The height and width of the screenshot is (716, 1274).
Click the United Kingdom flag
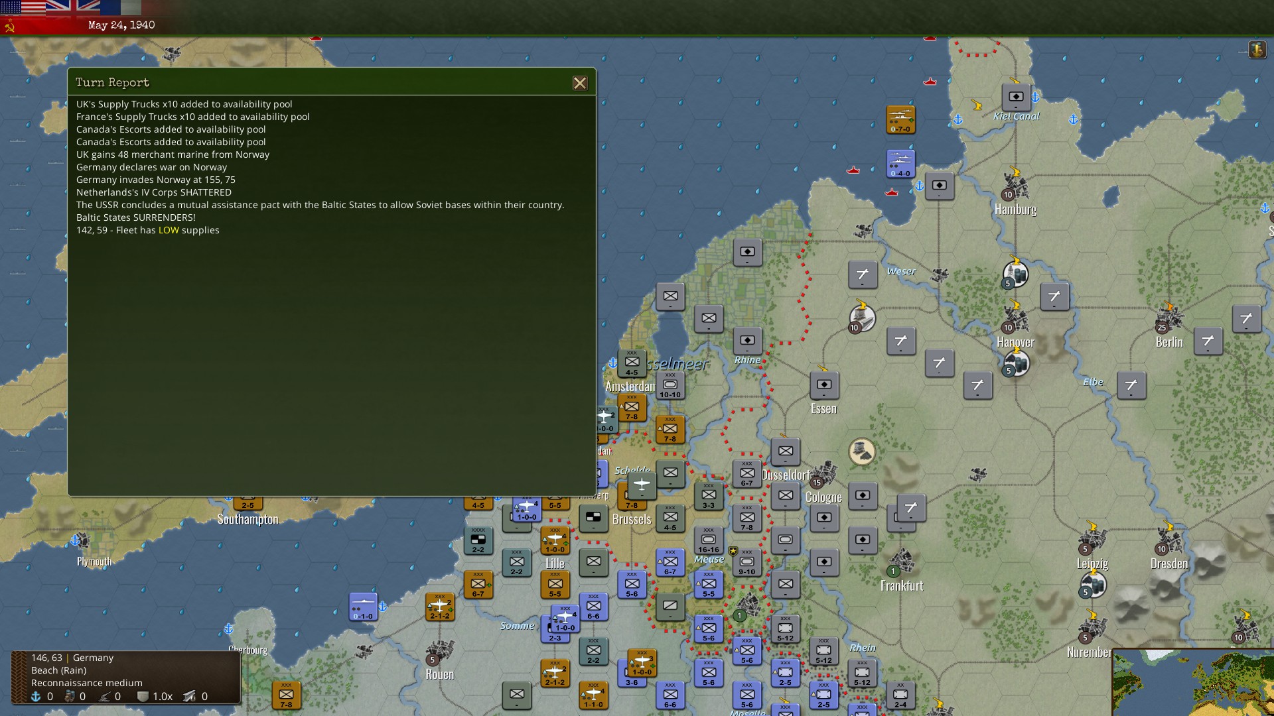(73, 7)
